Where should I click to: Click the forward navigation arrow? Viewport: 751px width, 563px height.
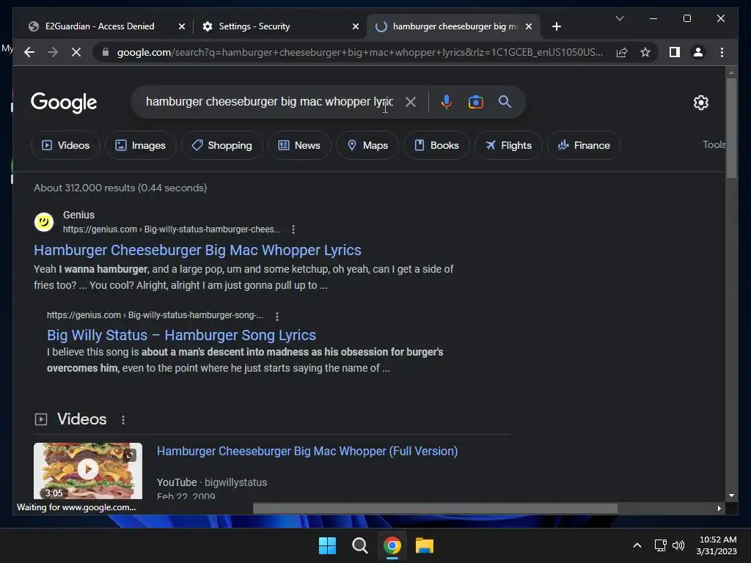pyautogui.click(x=53, y=52)
